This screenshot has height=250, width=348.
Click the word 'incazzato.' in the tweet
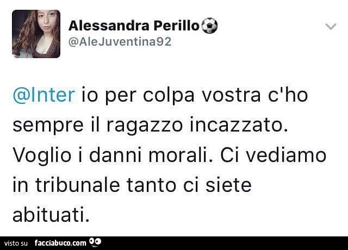point(239,125)
